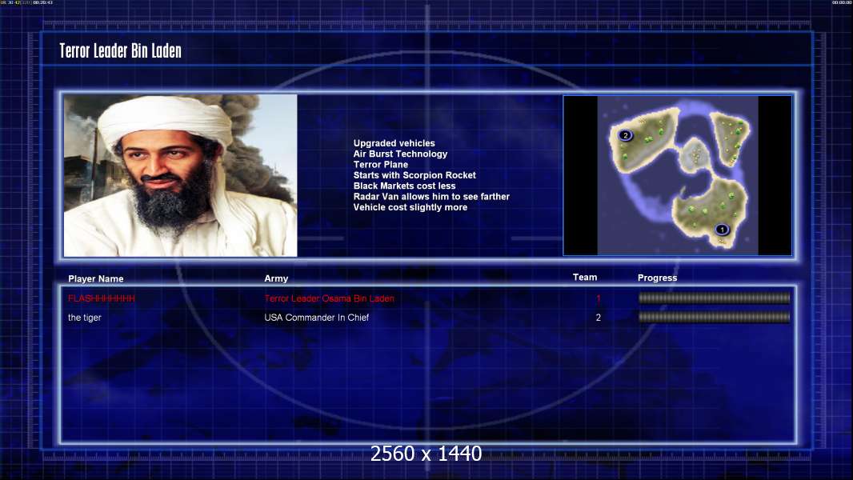Image resolution: width=853 pixels, height=480 pixels.
Task: Click the 'Team' column header
Action: [585, 278]
